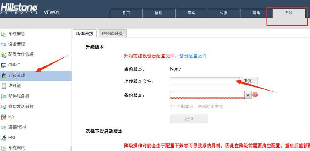This screenshot has width=310, height=151.
Task: Select 邮件服务器 in the sidebar
Action: coord(18,96)
